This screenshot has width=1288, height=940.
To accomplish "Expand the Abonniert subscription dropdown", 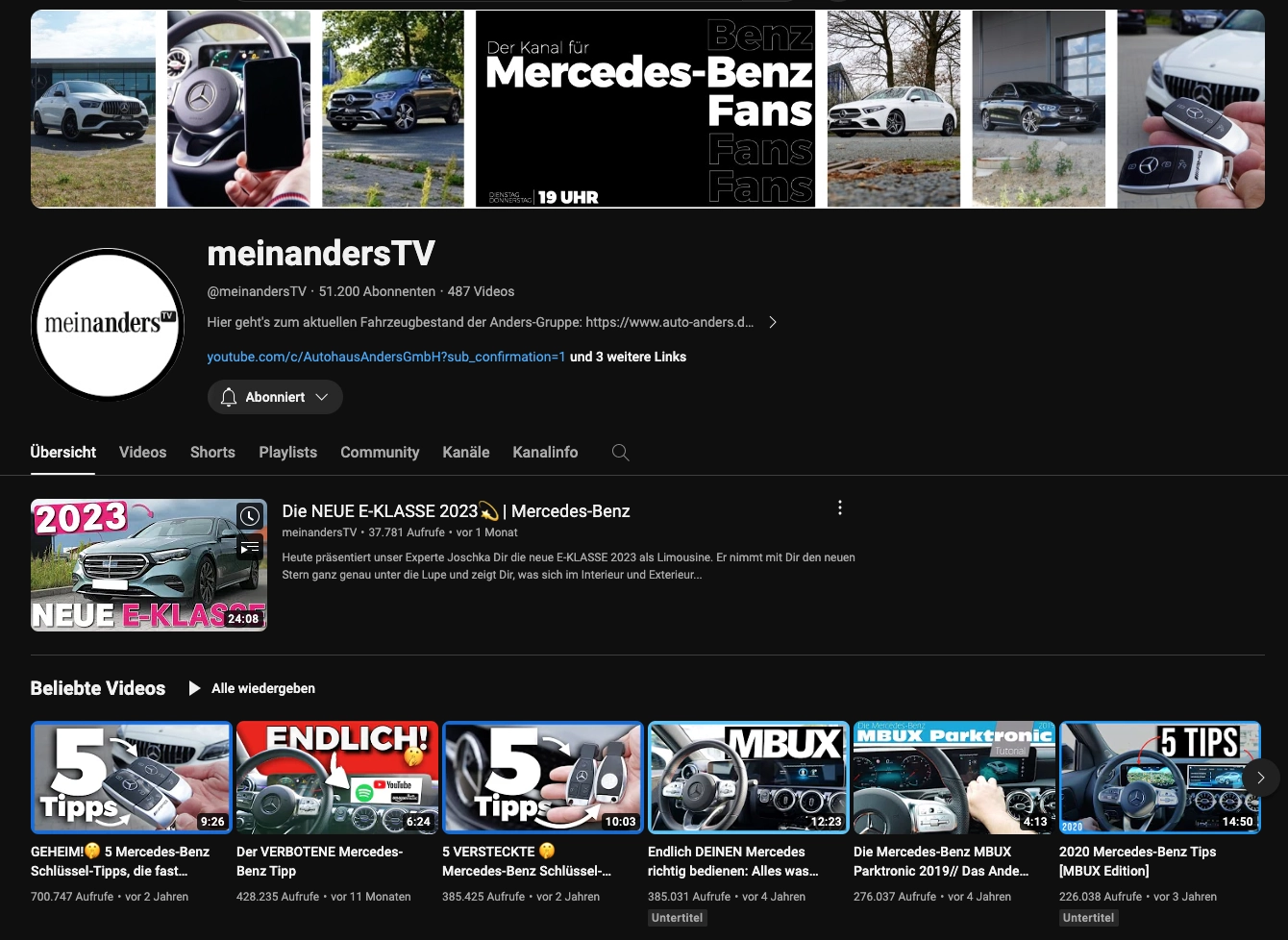I will pos(322,397).
